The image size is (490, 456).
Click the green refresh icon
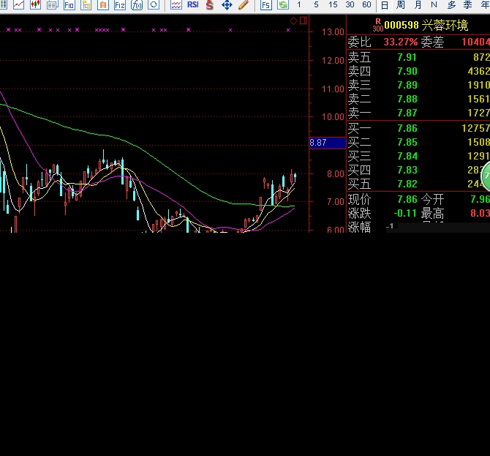click(283, 4)
